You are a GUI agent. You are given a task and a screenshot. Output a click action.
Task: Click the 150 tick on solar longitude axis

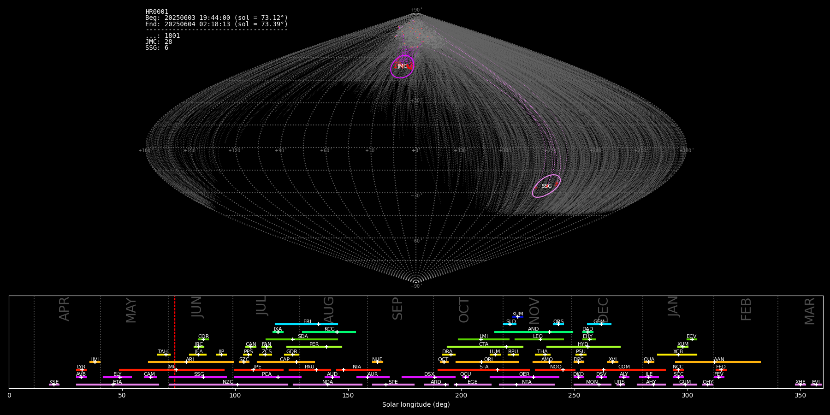pos(348,395)
